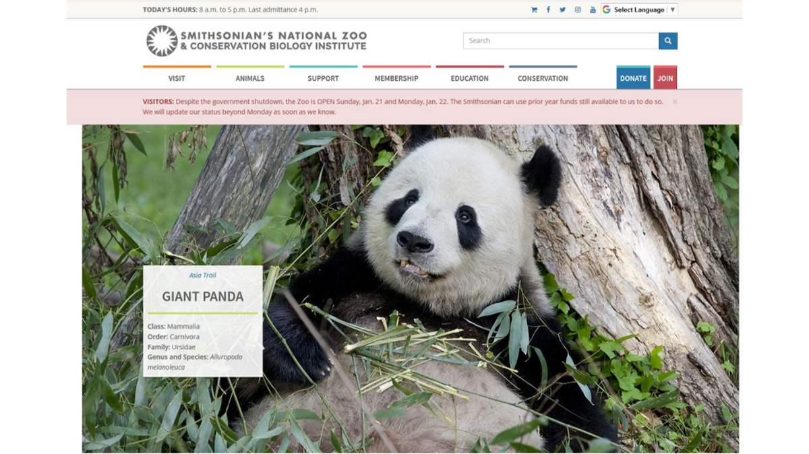This screenshot has width=809, height=454.
Task: Open the Conservation menu
Action: (543, 78)
